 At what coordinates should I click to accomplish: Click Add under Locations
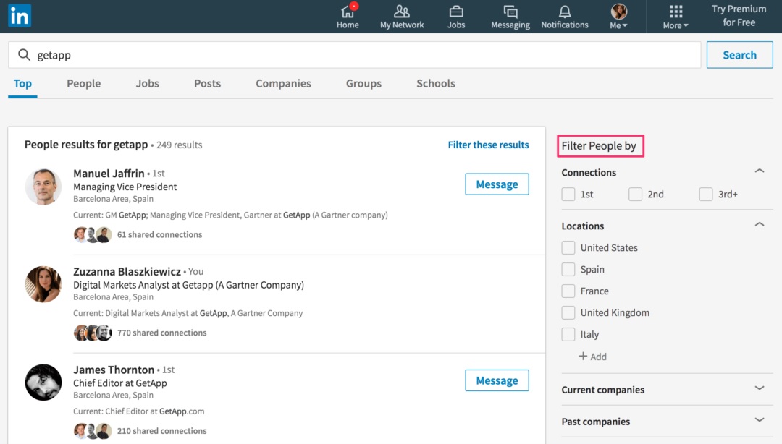pyautogui.click(x=599, y=357)
